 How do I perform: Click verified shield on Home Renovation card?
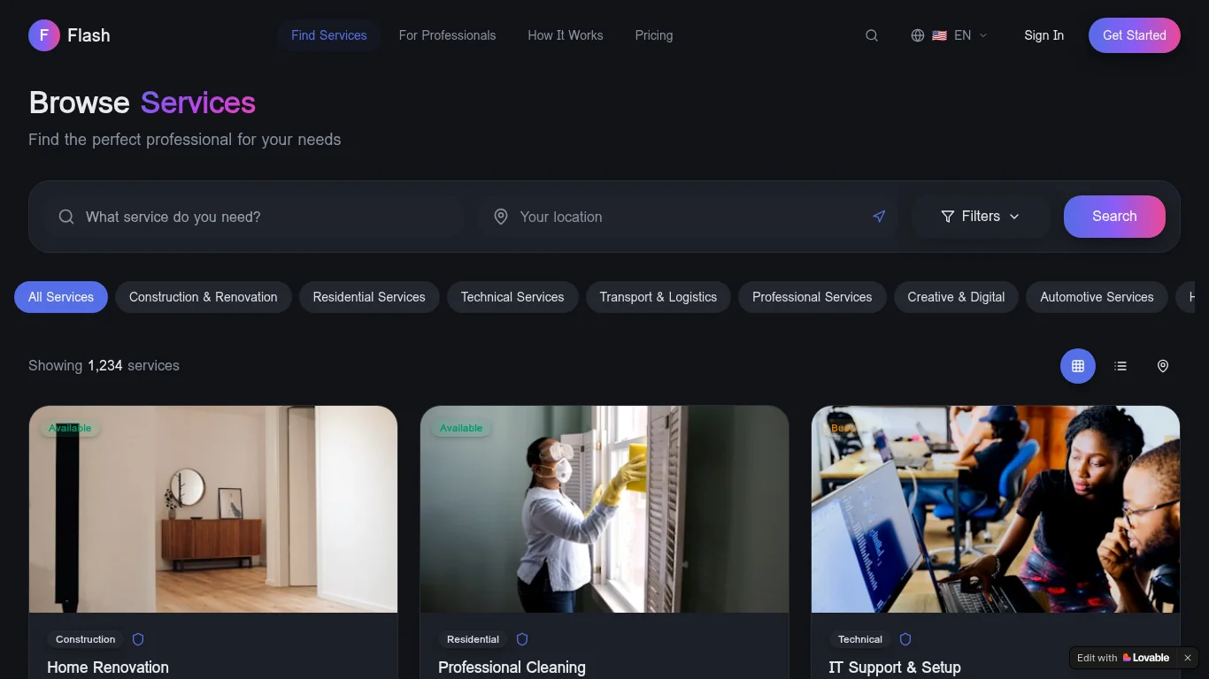[x=138, y=639]
